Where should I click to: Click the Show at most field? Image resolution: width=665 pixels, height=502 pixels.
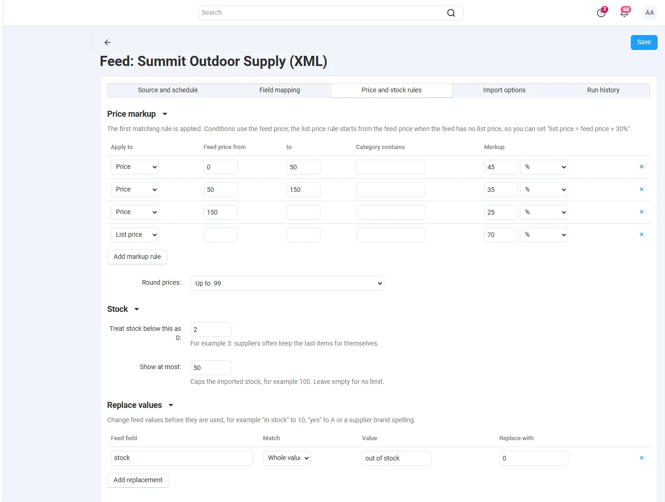[211, 368]
